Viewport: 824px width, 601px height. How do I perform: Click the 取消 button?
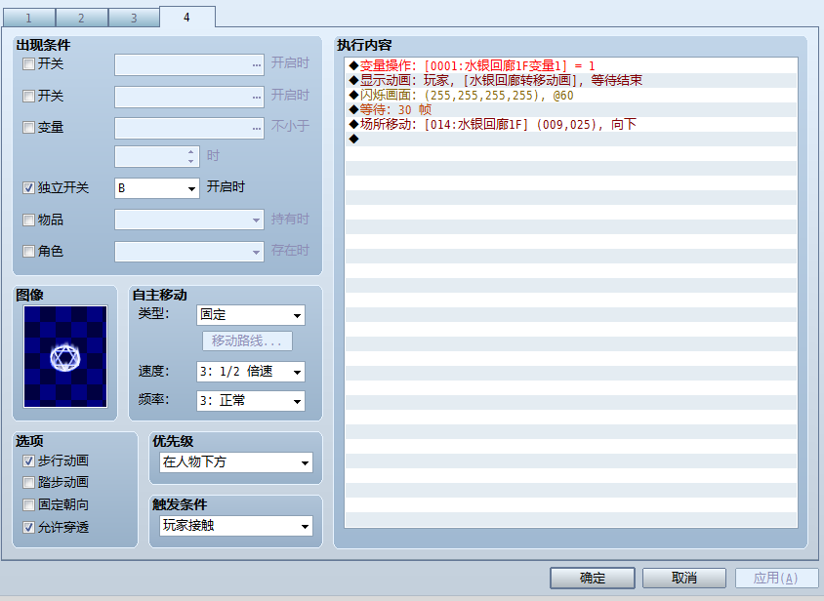pyautogui.click(x=684, y=578)
